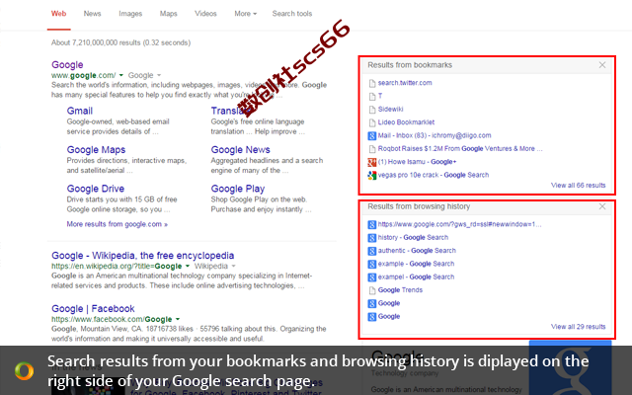Click the favicon beside history - Google Search
Image resolution: width=632 pixels, height=395 pixels.
pos(372,238)
